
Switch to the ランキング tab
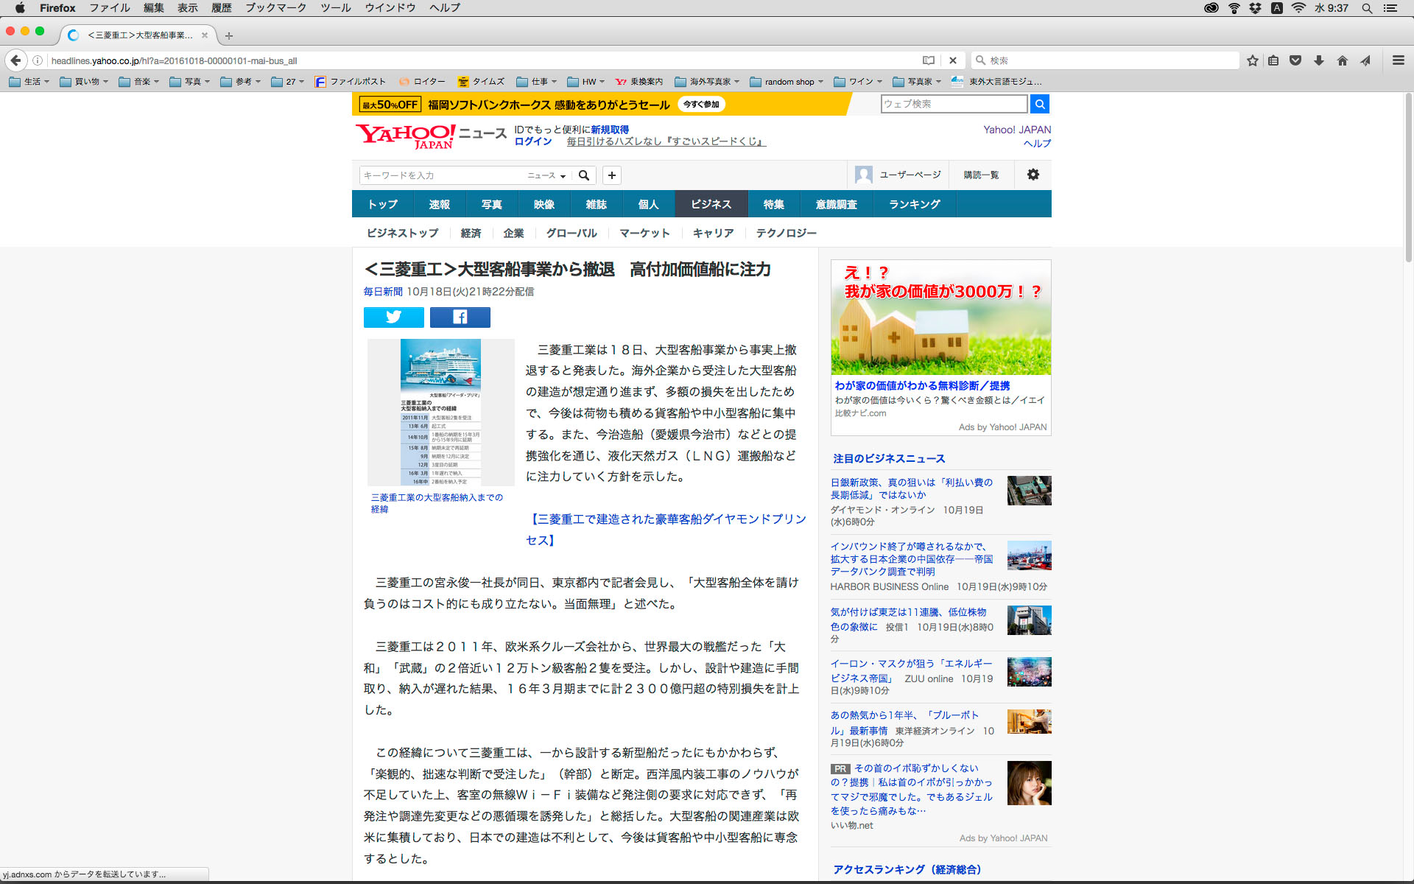pyautogui.click(x=914, y=204)
